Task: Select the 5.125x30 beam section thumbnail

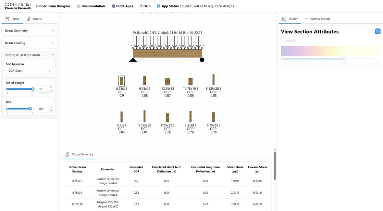Action: pyautogui.click(x=144, y=116)
